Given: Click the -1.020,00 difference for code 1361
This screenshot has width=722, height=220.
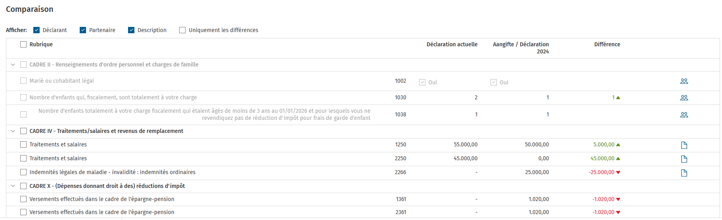Looking at the screenshot, I should tap(603, 199).
